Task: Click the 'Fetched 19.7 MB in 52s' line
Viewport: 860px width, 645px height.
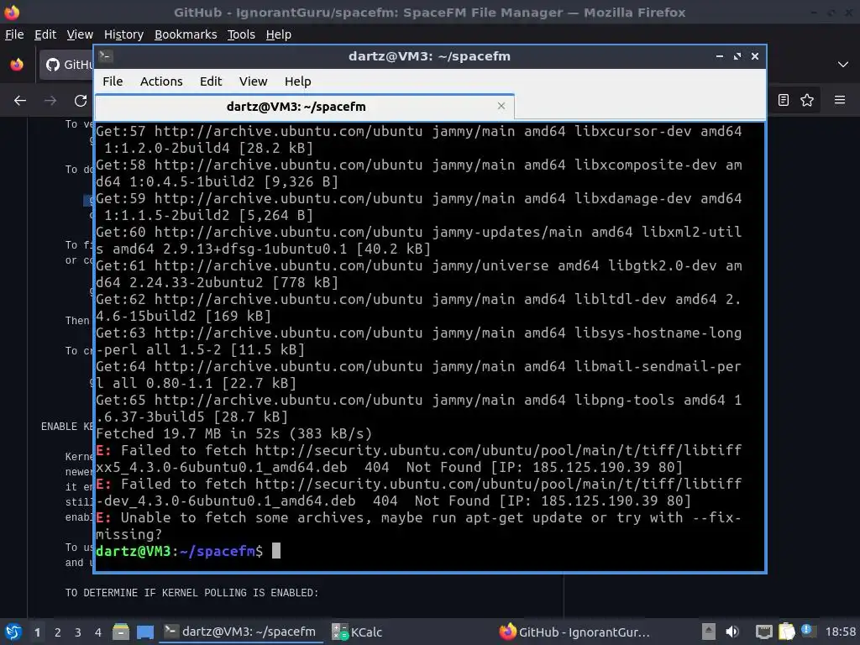Action: click(233, 433)
